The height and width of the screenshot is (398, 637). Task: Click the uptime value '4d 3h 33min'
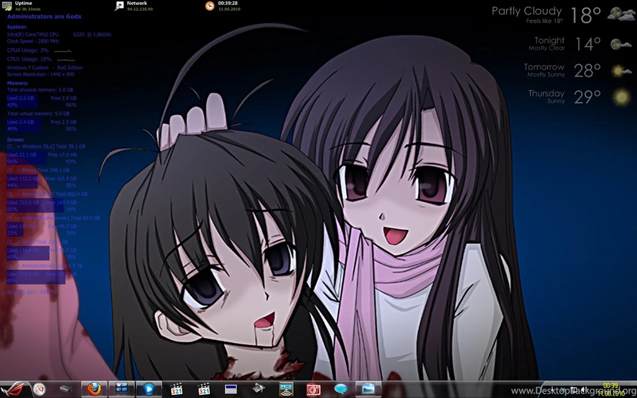[x=27, y=9]
